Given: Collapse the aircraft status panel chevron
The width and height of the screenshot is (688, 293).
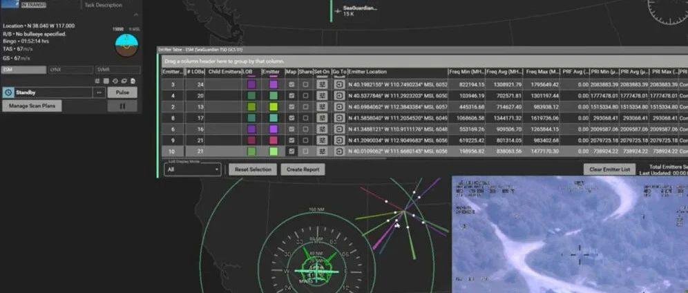Looking at the screenshot, I should click(136, 15).
